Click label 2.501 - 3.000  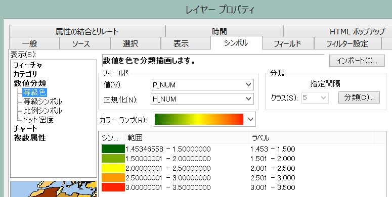273,178
